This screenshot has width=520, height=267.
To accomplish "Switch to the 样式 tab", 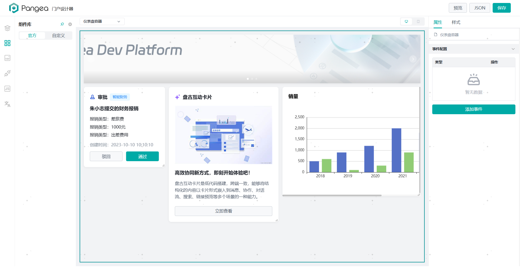I will click(x=456, y=22).
